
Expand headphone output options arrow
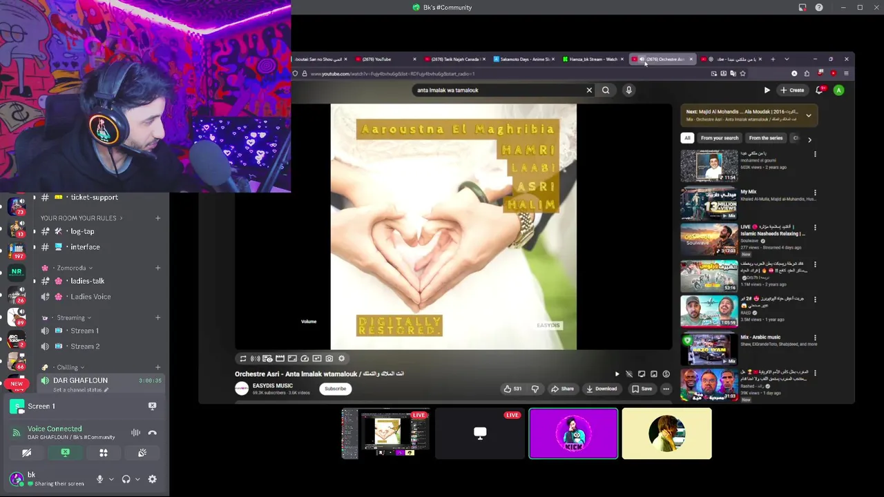point(137,479)
